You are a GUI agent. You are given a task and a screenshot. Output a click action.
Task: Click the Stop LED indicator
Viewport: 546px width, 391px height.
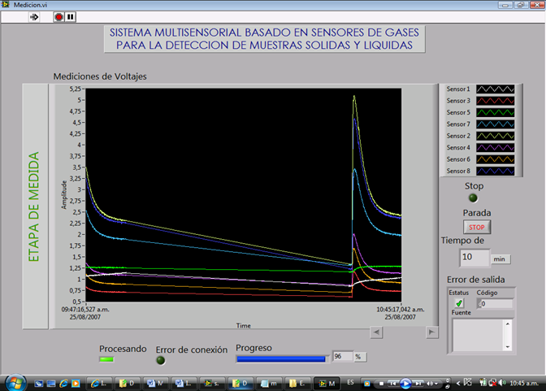(x=474, y=198)
